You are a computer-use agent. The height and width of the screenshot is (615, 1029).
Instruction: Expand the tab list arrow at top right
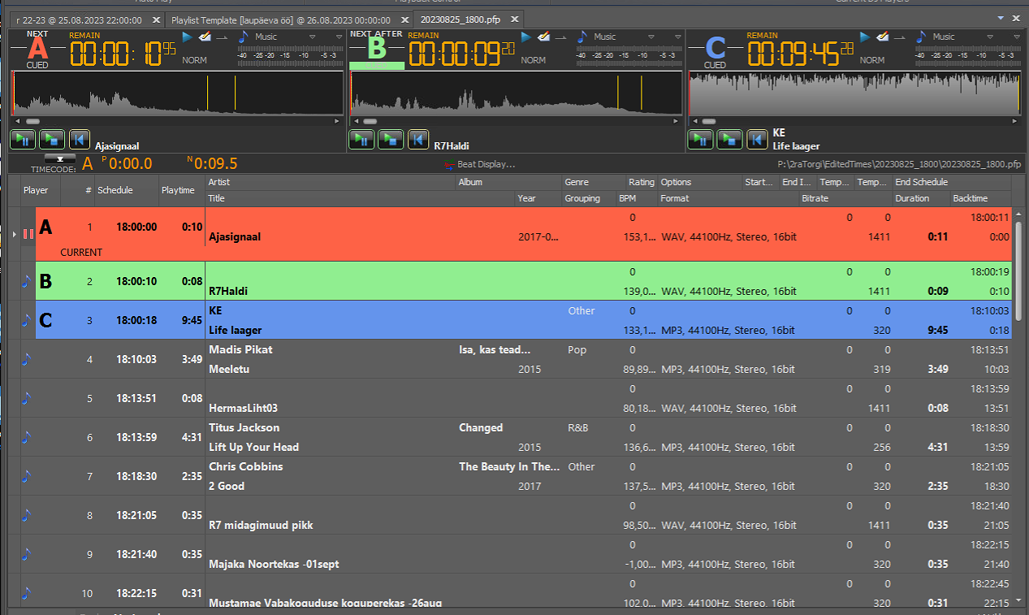coord(1000,18)
